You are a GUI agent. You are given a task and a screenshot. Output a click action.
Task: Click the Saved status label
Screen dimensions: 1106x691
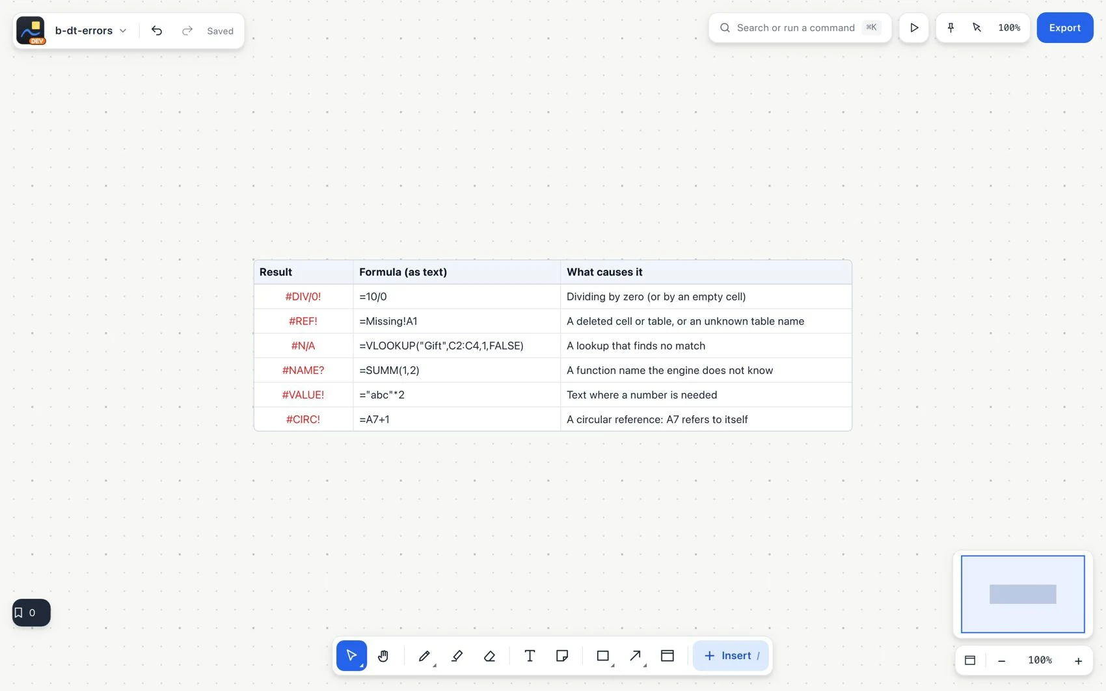coord(220,31)
